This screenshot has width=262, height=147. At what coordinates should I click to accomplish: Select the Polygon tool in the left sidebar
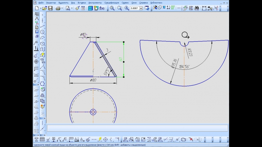[x=43, y=83]
